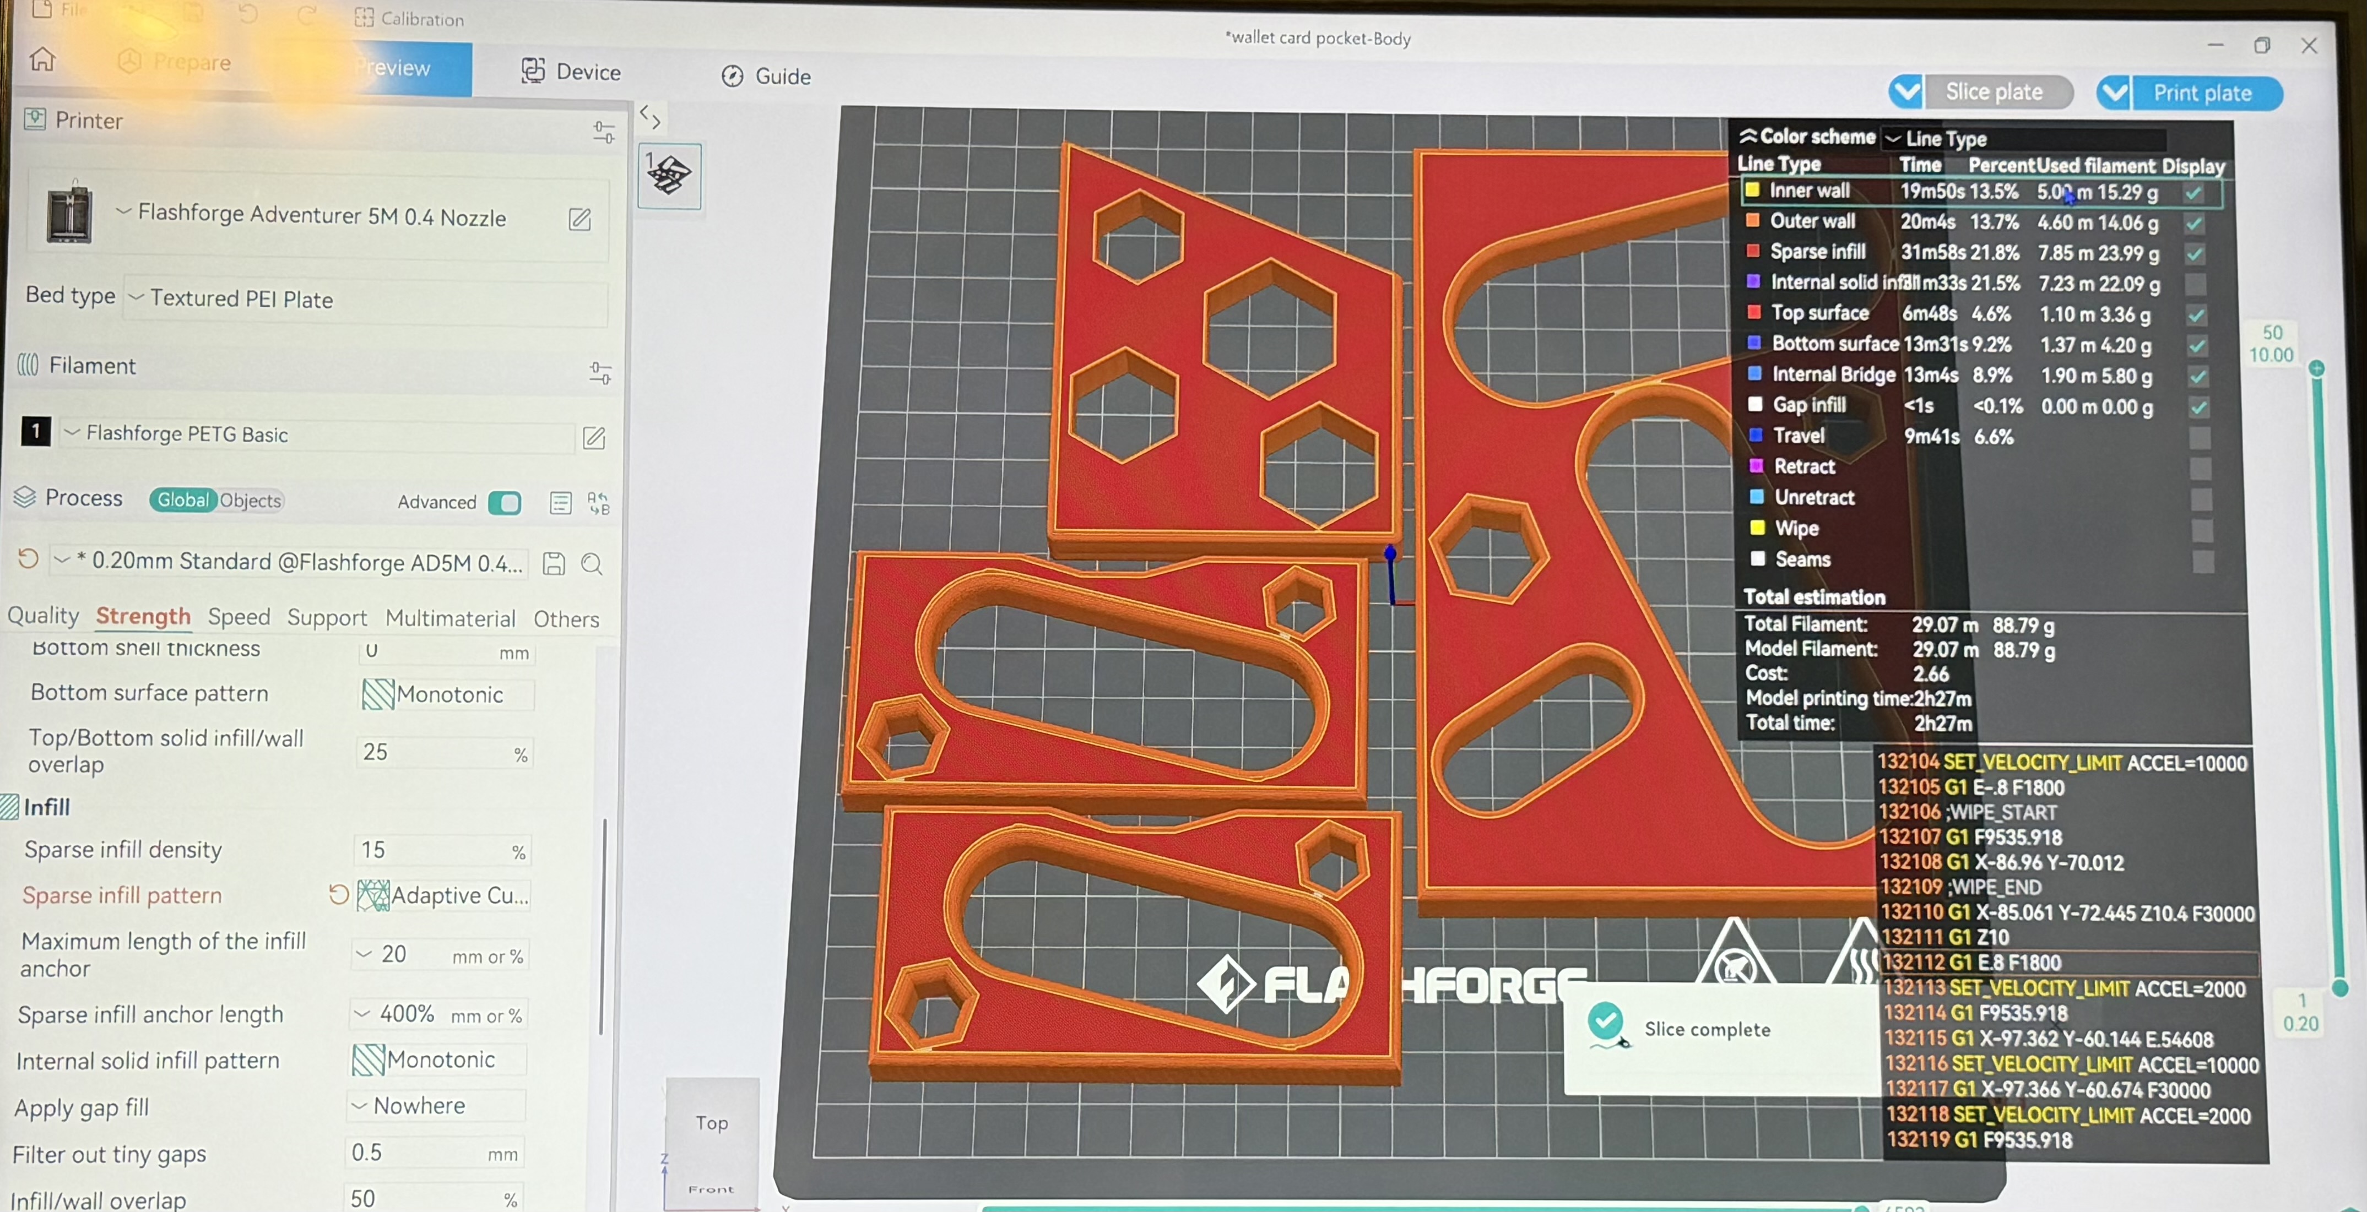Image resolution: width=2367 pixels, height=1212 pixels.
Task: Edit the Flashforge Adventurer 5M printer preset
Action: pyautogui.click(x=580, y=219)
